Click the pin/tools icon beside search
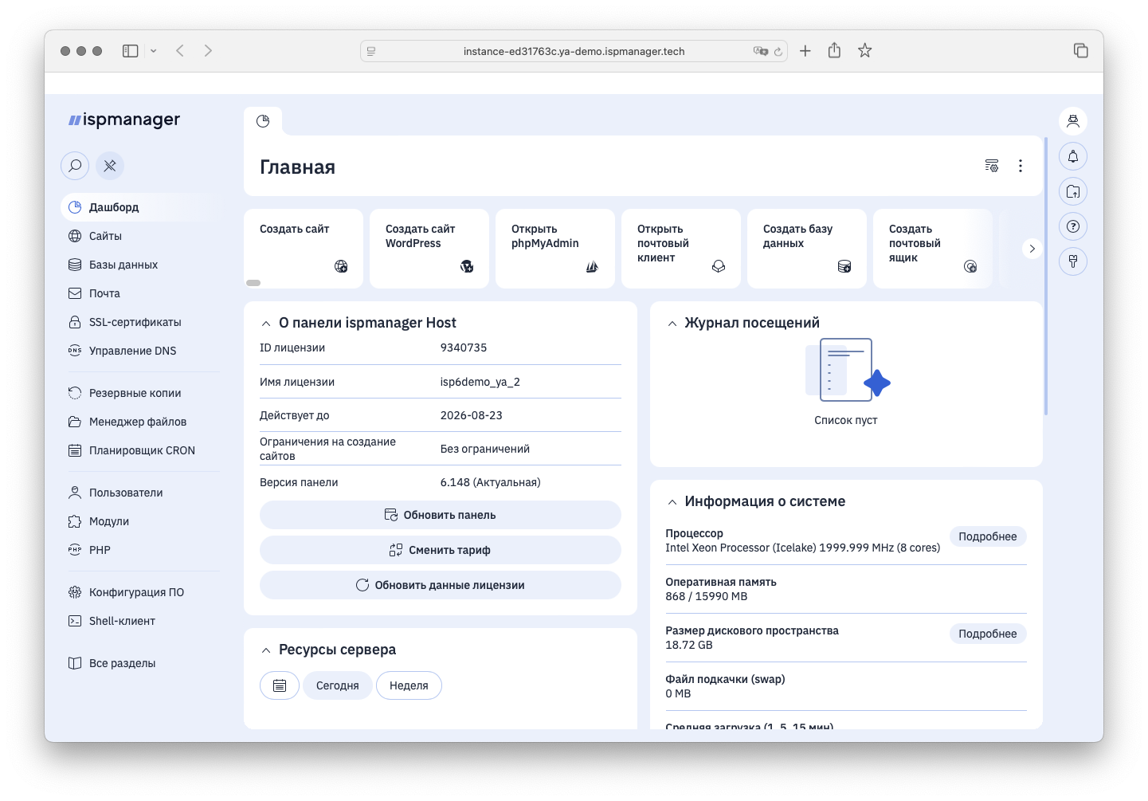This screenshot has height=801, width=1148. pos(110,166)
